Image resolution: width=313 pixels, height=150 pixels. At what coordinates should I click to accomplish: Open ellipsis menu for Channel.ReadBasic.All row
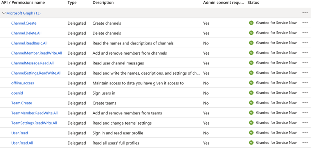305,43
